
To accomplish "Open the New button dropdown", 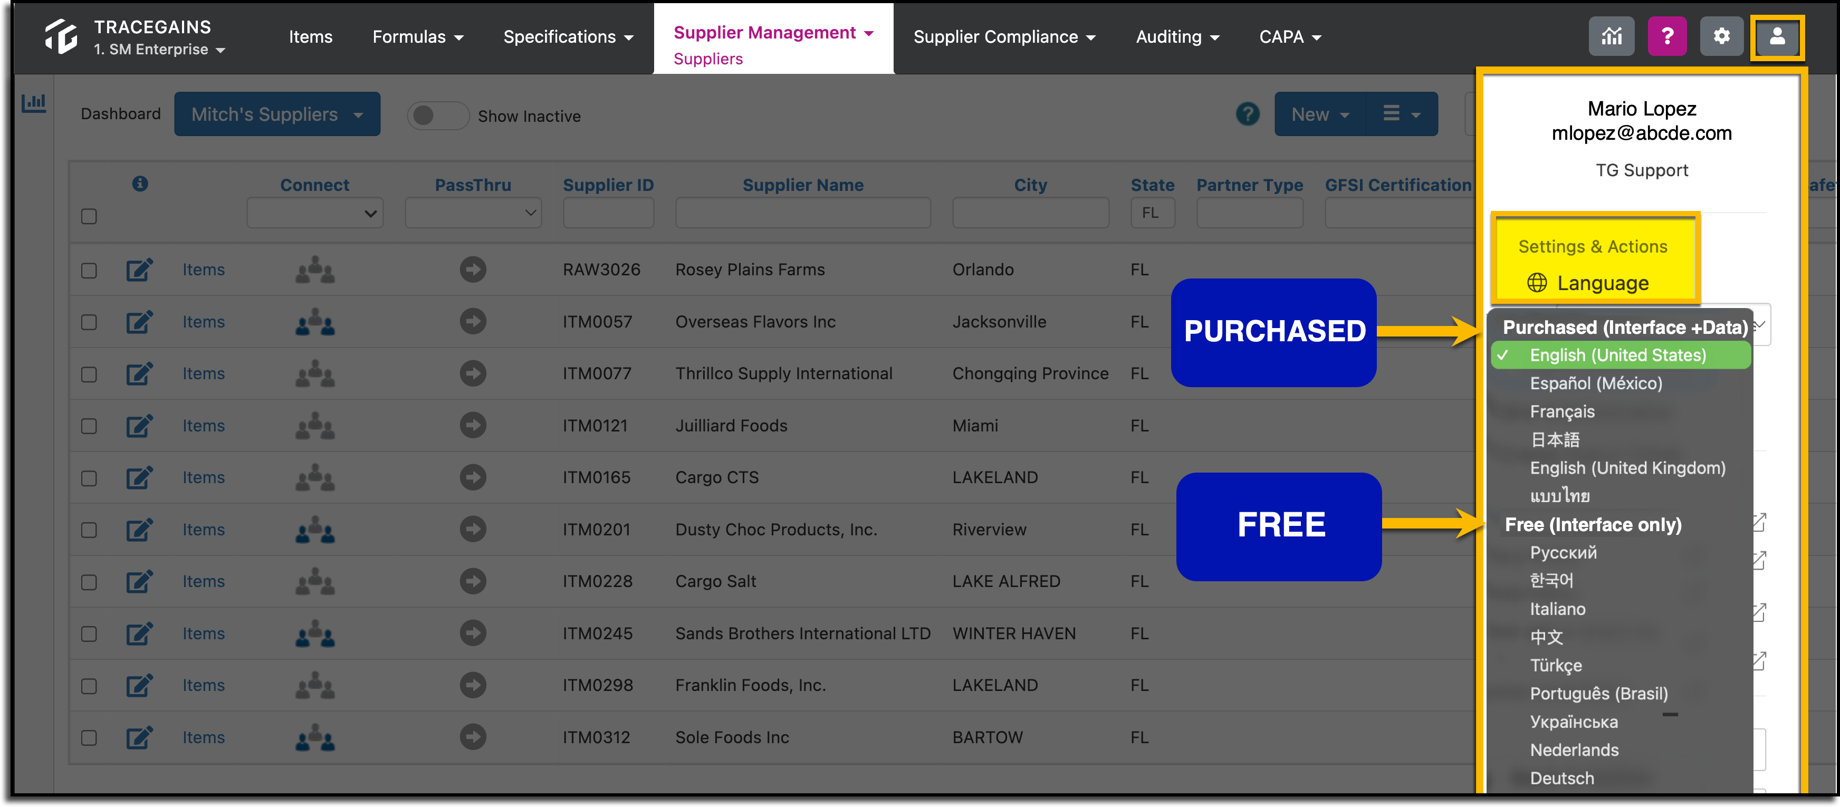I will pos(1319,114).
